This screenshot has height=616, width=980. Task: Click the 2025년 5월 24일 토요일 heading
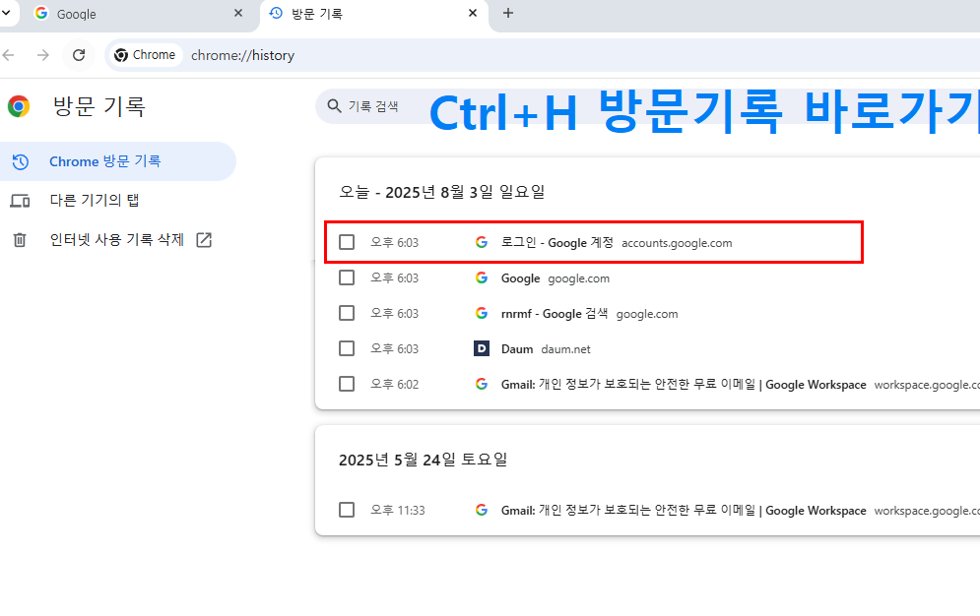click(424, 460)
